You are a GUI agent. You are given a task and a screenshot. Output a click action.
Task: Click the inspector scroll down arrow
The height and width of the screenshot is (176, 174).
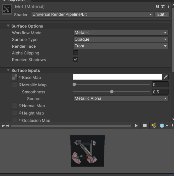pyautogui.click(x=173, y=119)
